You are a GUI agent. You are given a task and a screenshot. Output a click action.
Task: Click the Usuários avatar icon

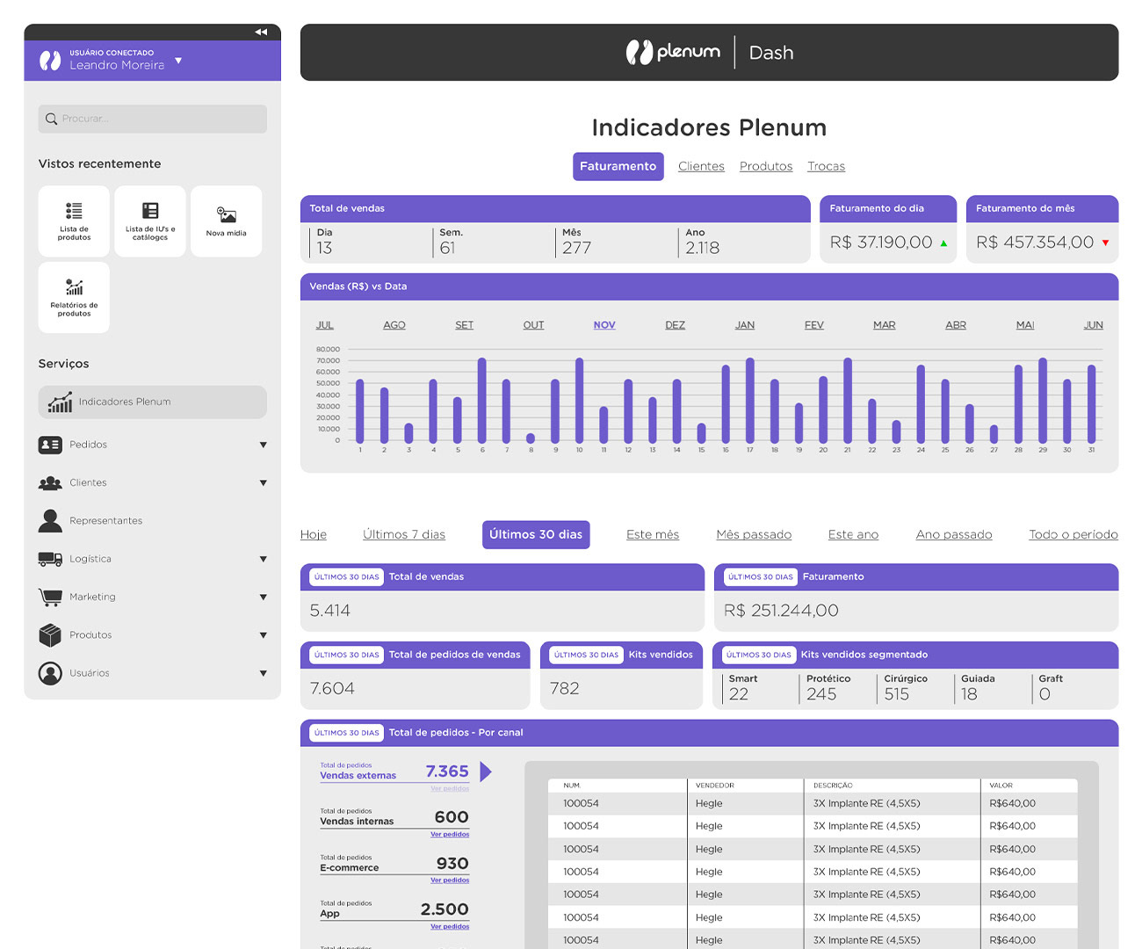click(x=50, y=673)
